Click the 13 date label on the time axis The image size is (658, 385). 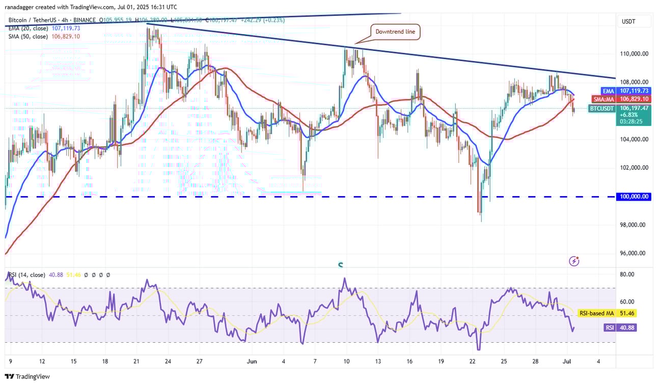point(377,361)
